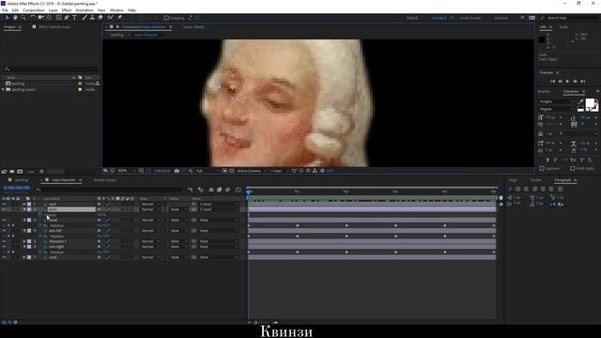Open the font family dropdown
601x338 pixels.
coord(557,101)
